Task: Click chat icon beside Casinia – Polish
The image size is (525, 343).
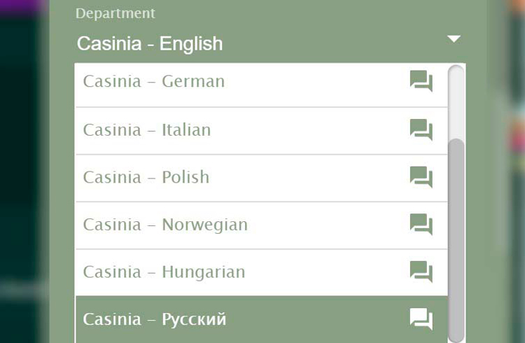Action: point(421,177)
